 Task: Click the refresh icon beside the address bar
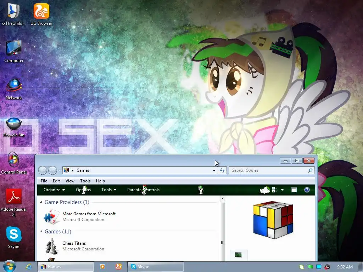pyautogui.click(x=222, y=170)
